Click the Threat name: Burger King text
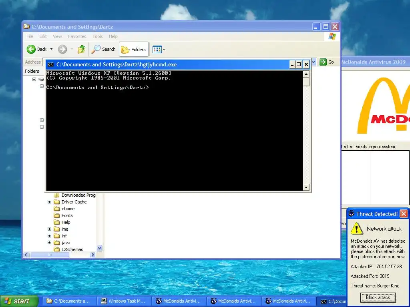Viewport: 410px width, 307px height. 375,286
